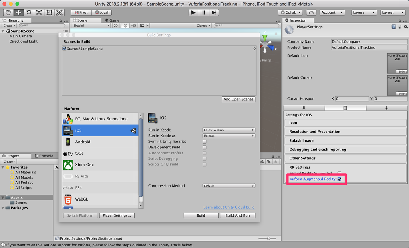
Task: Click the scene orientation gizmo
Action: point(266,45)
